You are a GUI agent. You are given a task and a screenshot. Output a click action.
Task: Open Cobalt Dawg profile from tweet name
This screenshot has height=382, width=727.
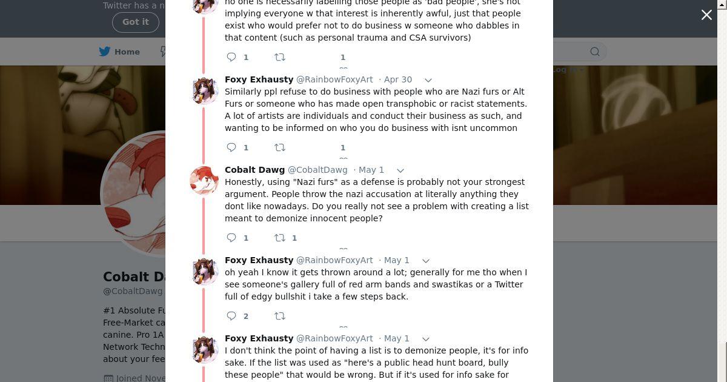pyautogui.click(x=254, y=170)
